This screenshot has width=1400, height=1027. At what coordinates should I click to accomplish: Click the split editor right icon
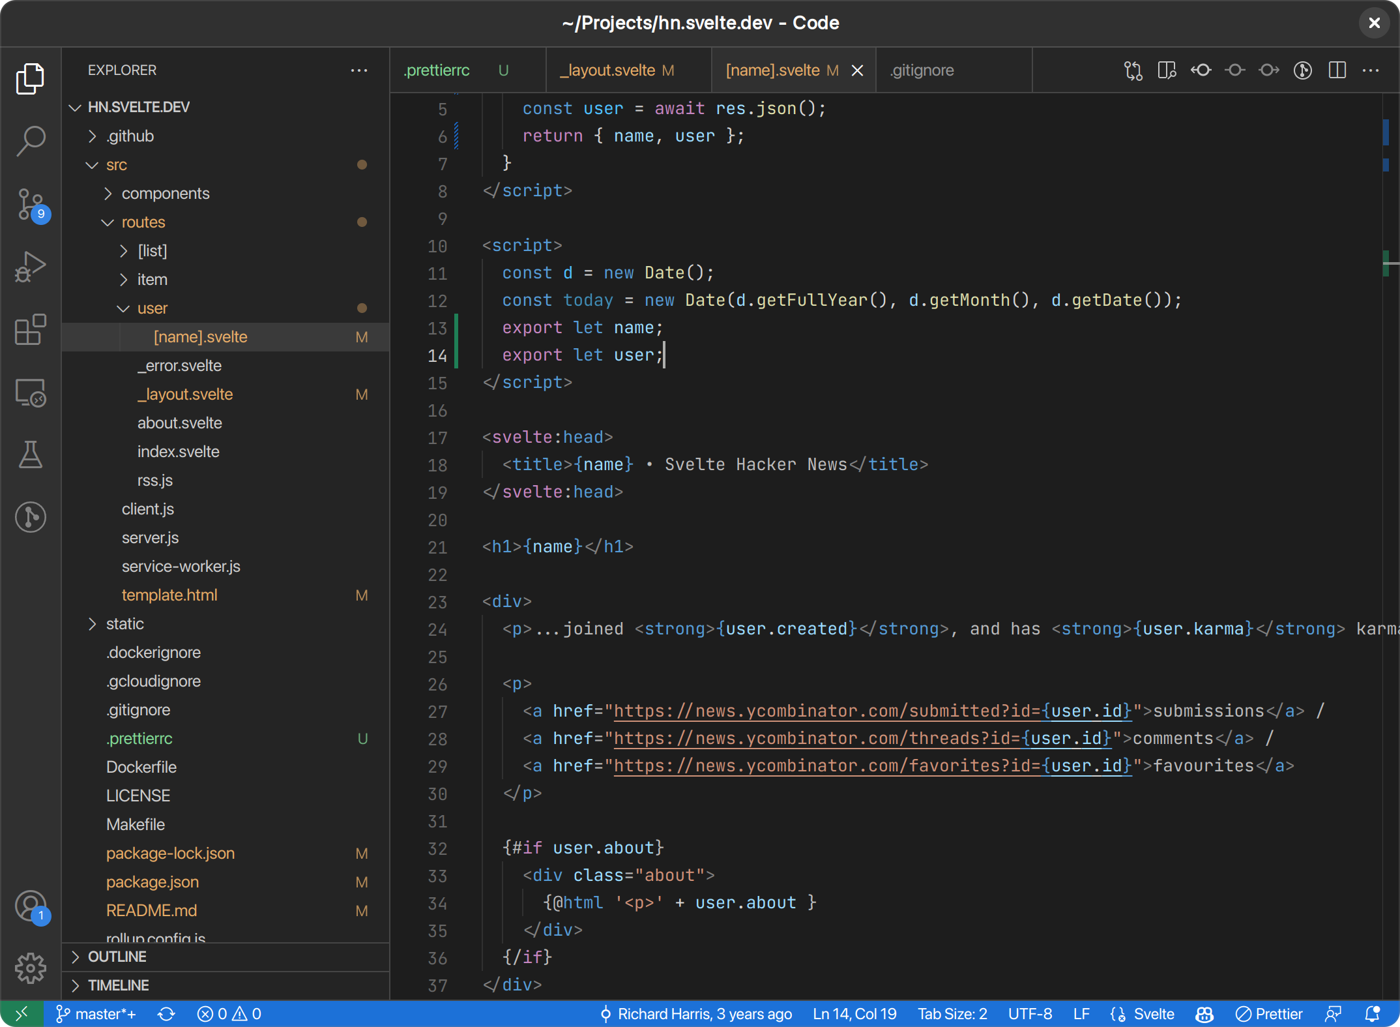click(1337, 70)
